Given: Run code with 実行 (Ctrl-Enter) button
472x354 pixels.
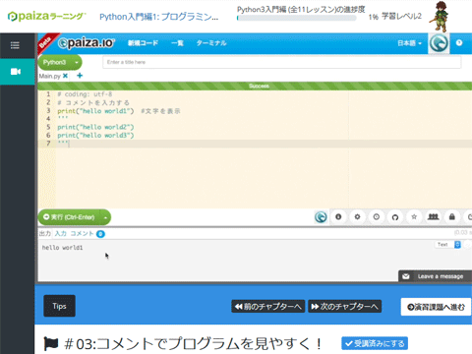Looking at the screenshot, I should [x=70, y=217].
